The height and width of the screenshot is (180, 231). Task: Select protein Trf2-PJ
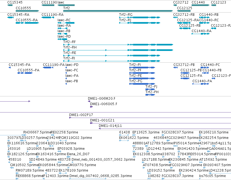coord(150,89)
